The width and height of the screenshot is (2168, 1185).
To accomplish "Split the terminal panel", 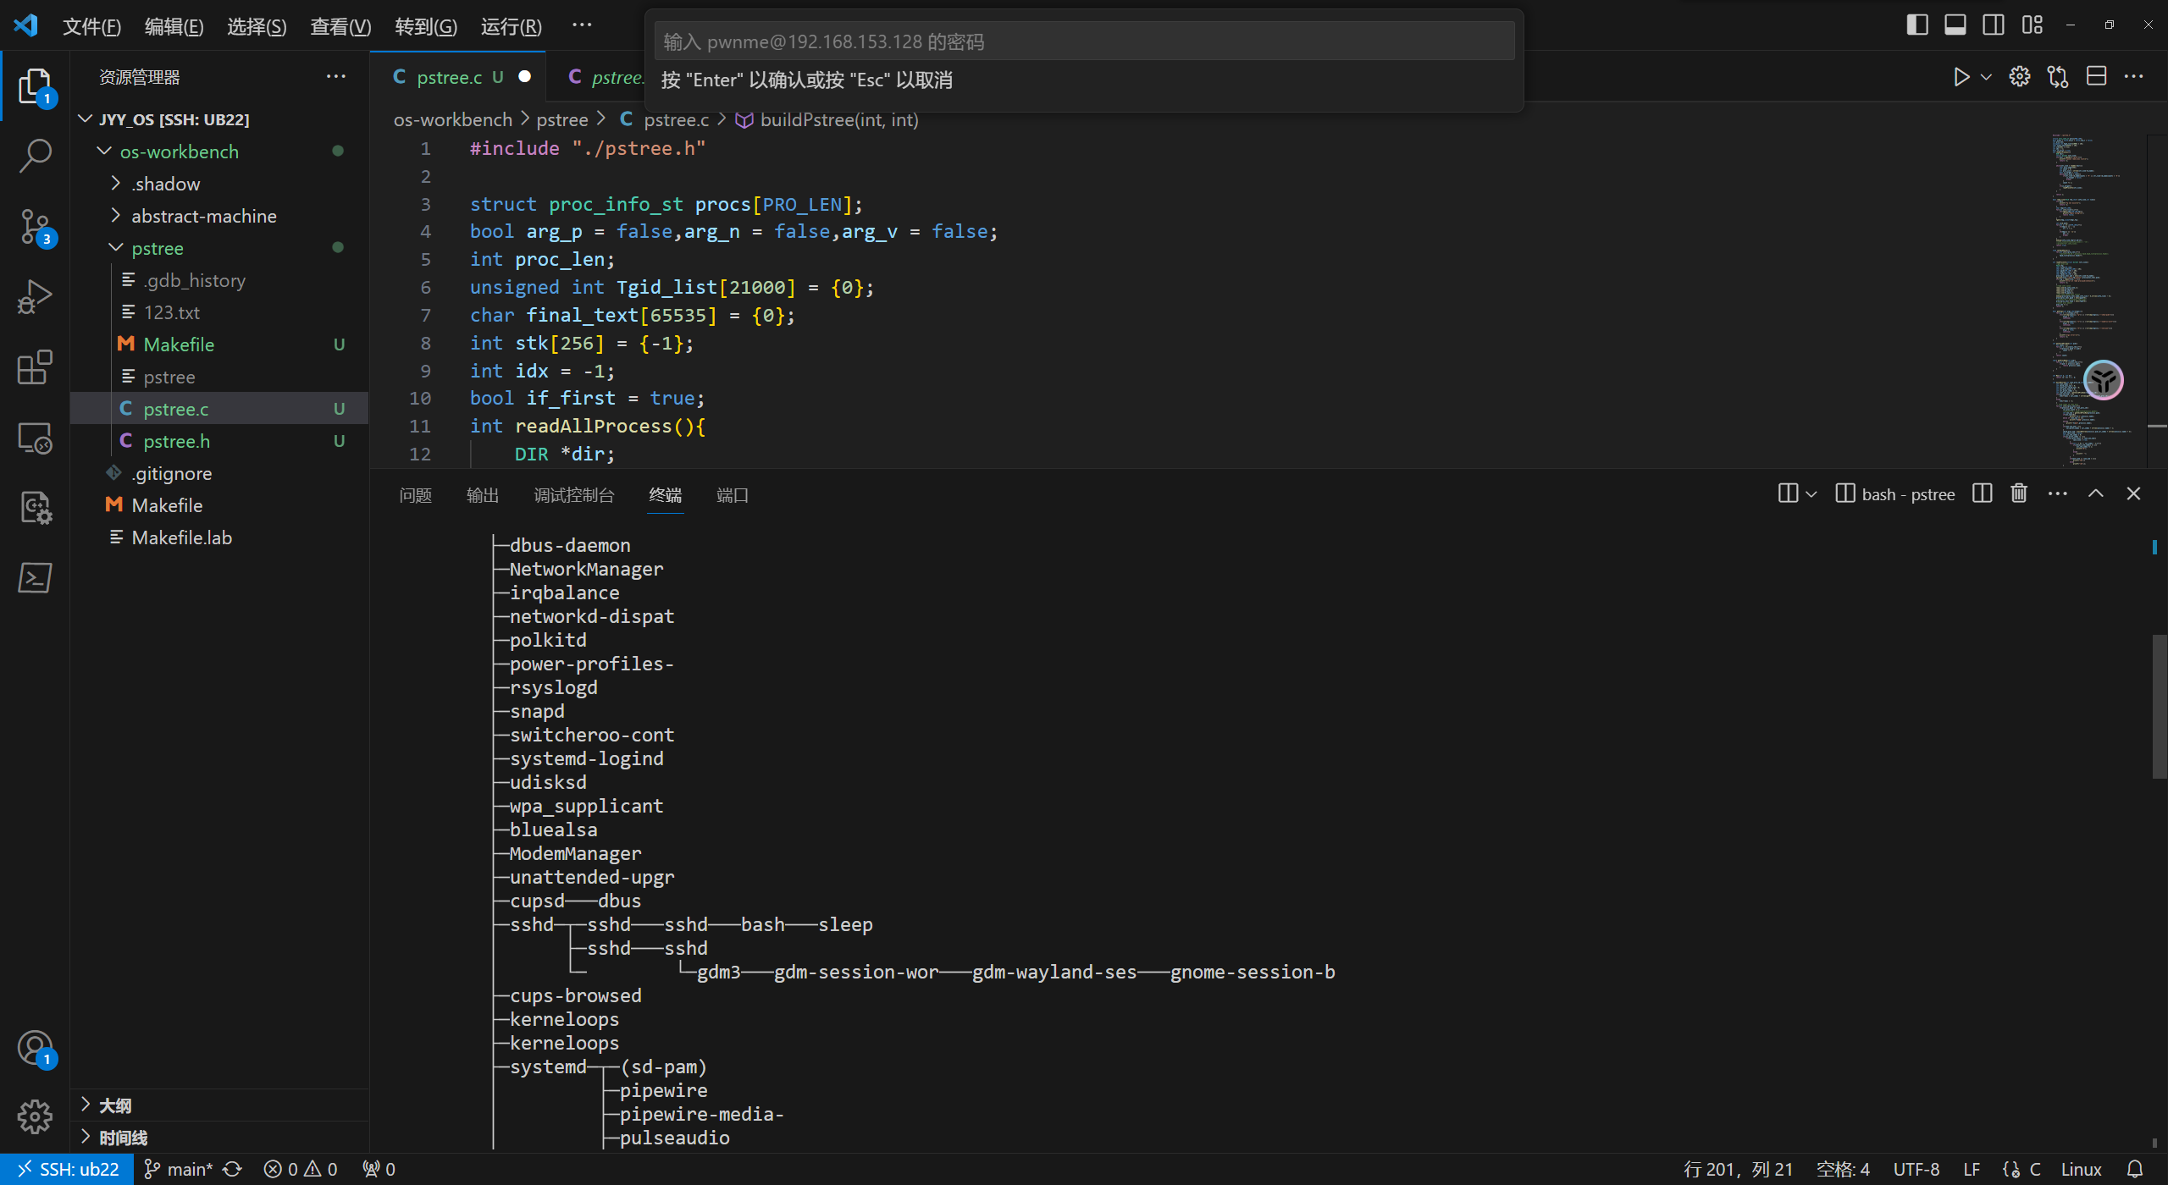I will (x=1983, y=493).
